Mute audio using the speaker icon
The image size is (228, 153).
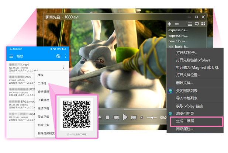(142, 118)
